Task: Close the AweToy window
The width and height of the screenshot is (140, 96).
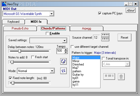Action: point(136,4)
